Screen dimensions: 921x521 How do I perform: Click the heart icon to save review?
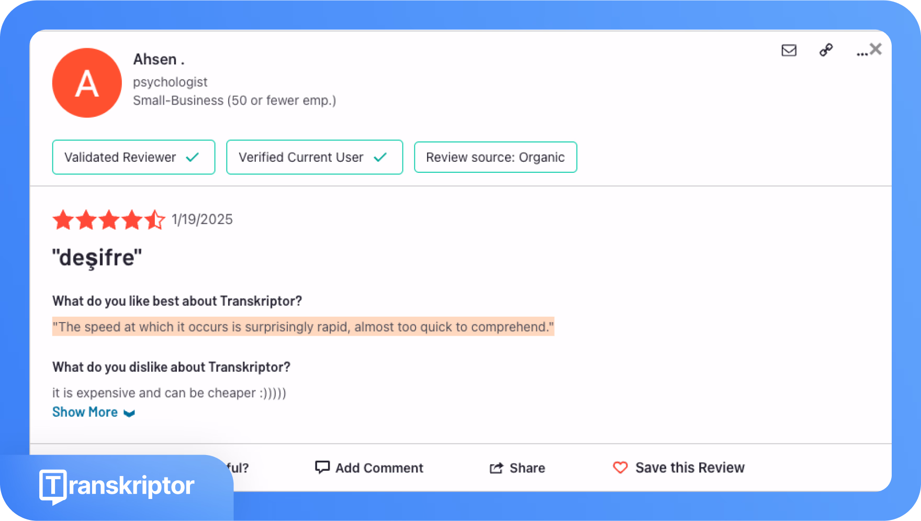pyautogui.click(x=620, y=468)
